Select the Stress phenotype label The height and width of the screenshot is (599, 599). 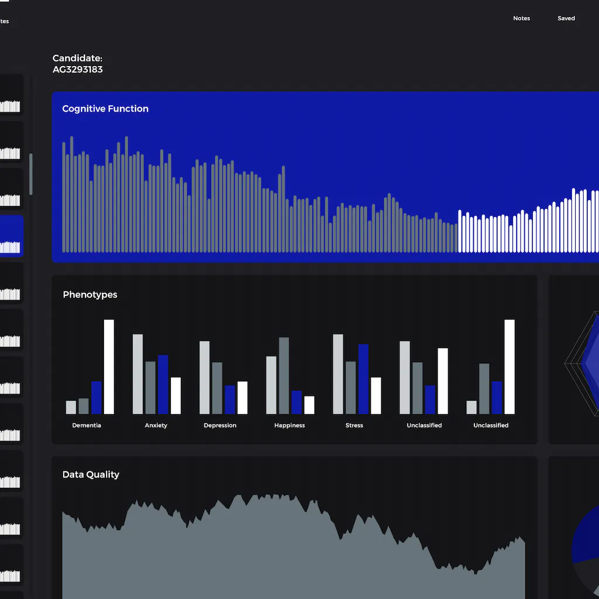(354, 425)
